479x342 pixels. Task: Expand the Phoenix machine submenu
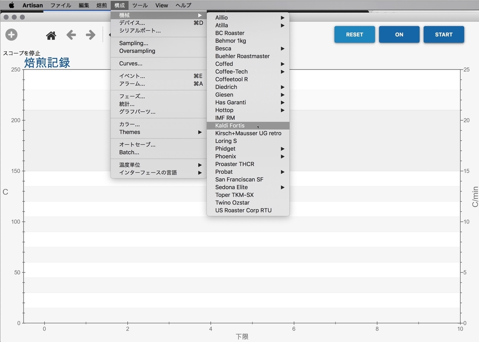pos(248,156)
